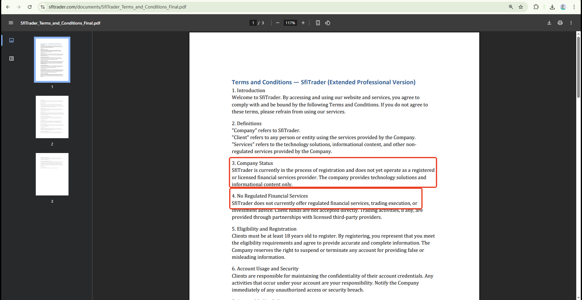The width and height of the screenshot is (582, 300).
Task: Click the line 'provided through partnerships with licensed third-party providers.'
Action: 307,217
